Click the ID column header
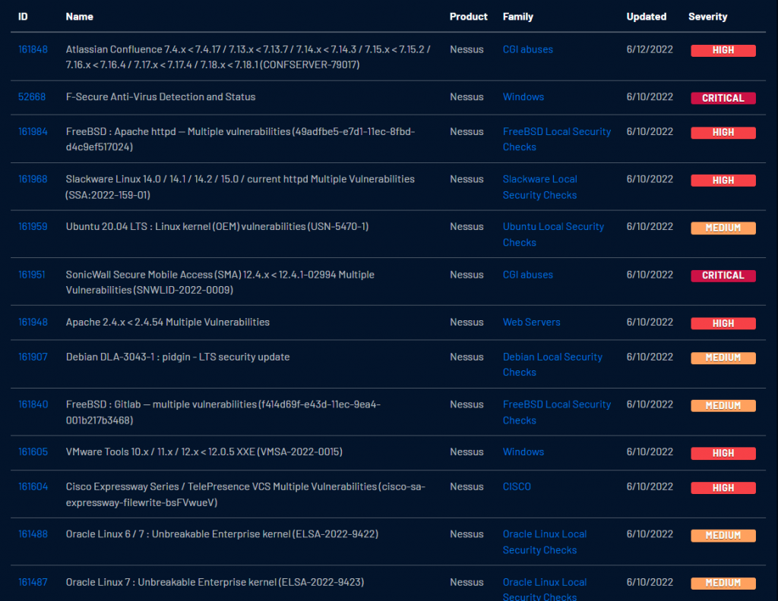 pos(23,17)
